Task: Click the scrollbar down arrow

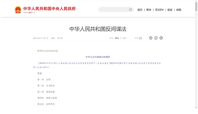Action: (x=196, y=107)
